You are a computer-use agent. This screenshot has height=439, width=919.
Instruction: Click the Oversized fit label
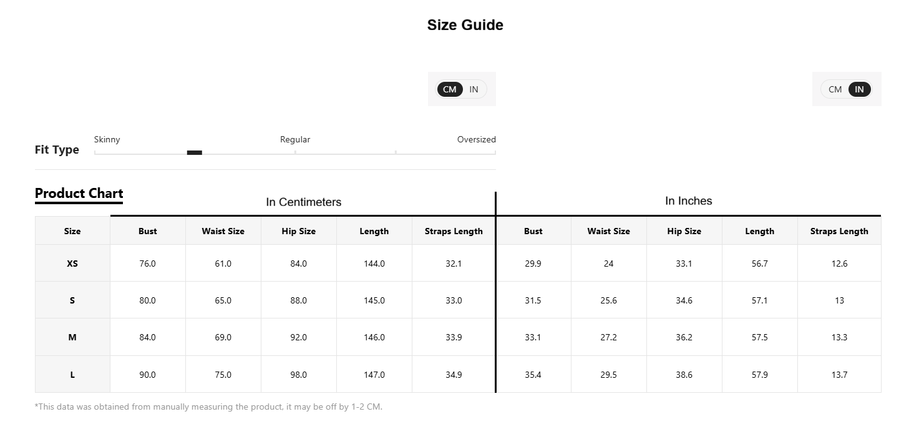(477, 139)
